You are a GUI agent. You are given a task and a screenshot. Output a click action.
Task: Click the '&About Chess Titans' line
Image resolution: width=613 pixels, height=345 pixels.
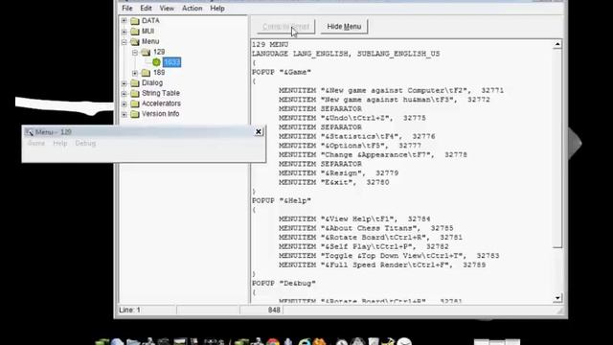click(366, 228)
